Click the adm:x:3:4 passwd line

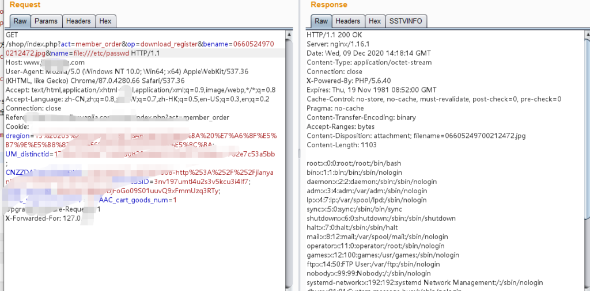tap(367, 191)
